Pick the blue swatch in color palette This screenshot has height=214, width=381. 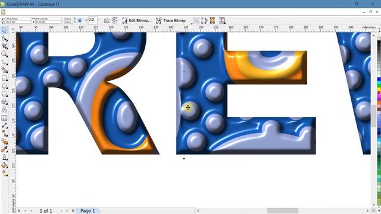pos(379,79)
